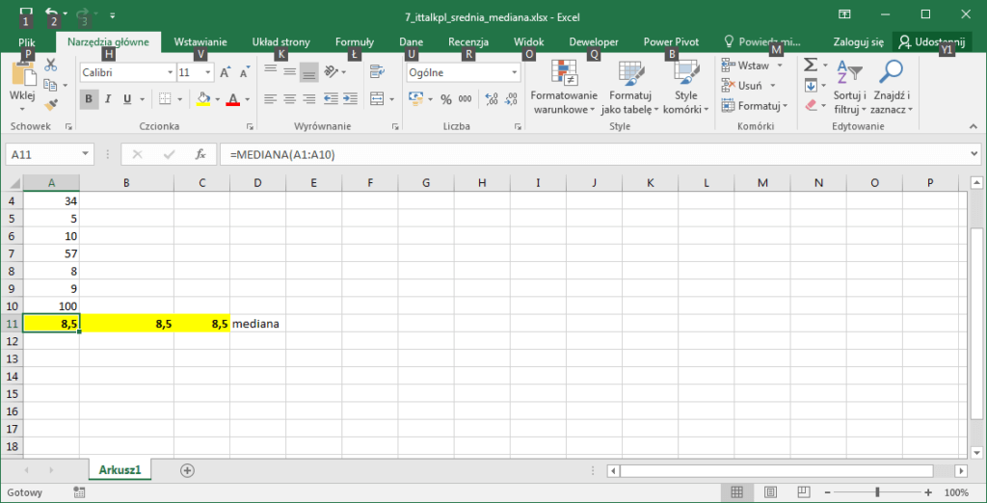The width and height of the screenshot is (987, 503).
Task: Click the Cut scissors icon
Action: click(51, 65)
